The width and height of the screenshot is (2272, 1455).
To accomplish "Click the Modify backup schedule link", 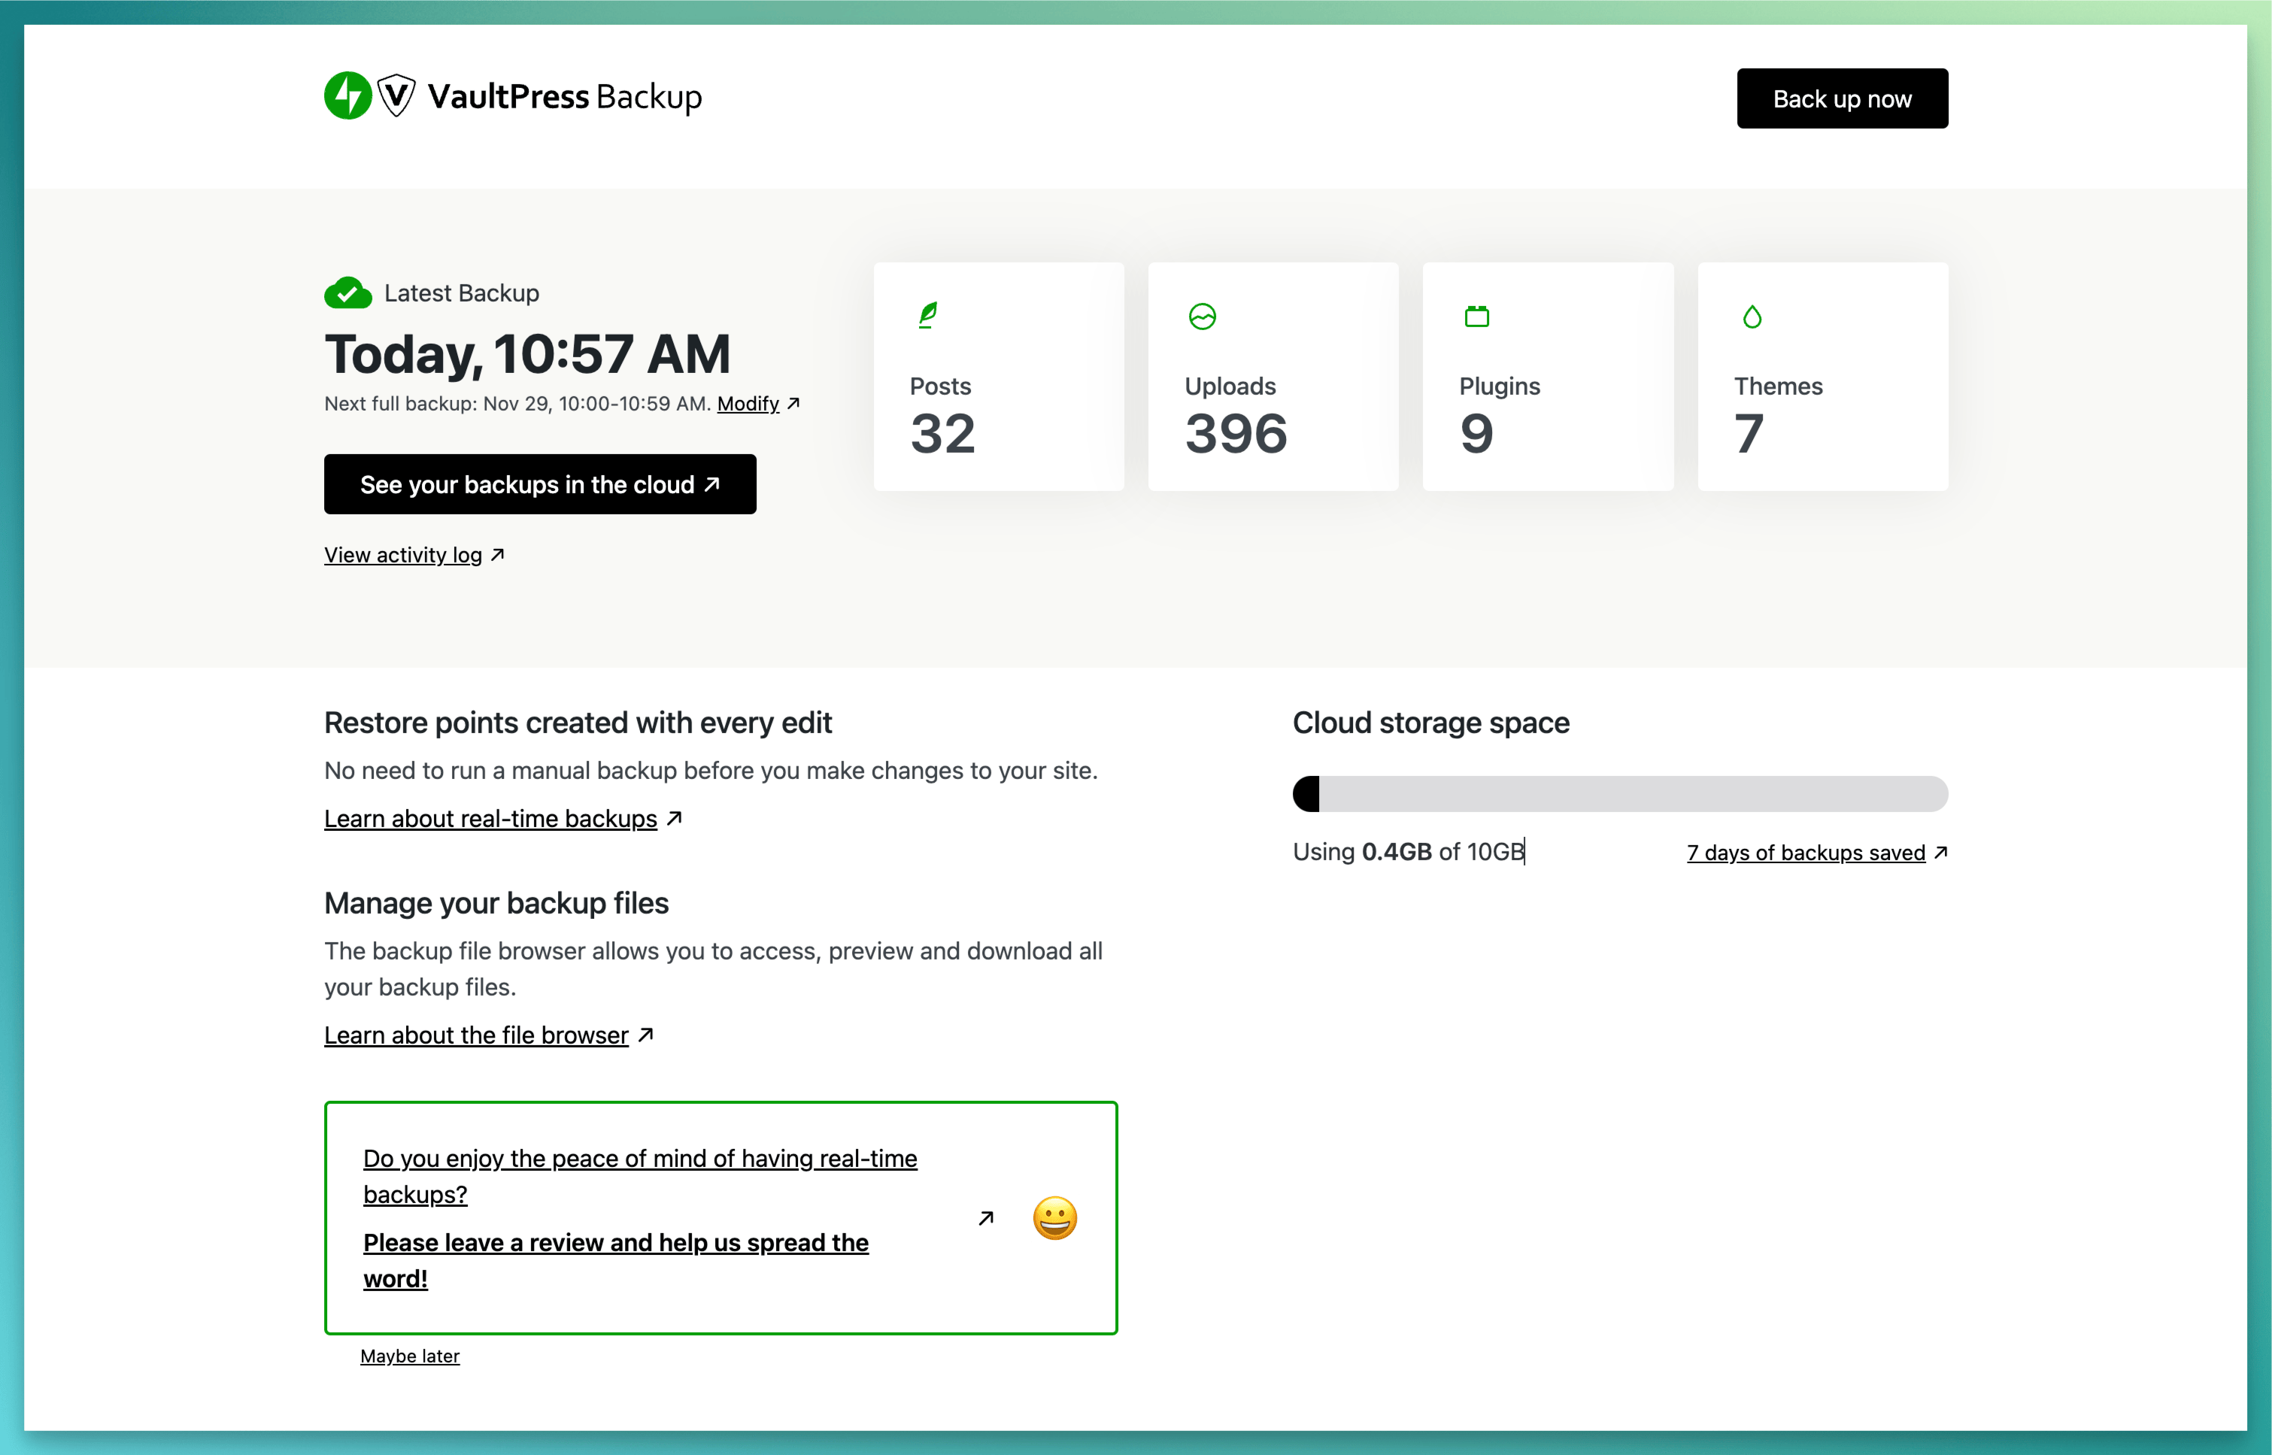I will click(748, 405).
